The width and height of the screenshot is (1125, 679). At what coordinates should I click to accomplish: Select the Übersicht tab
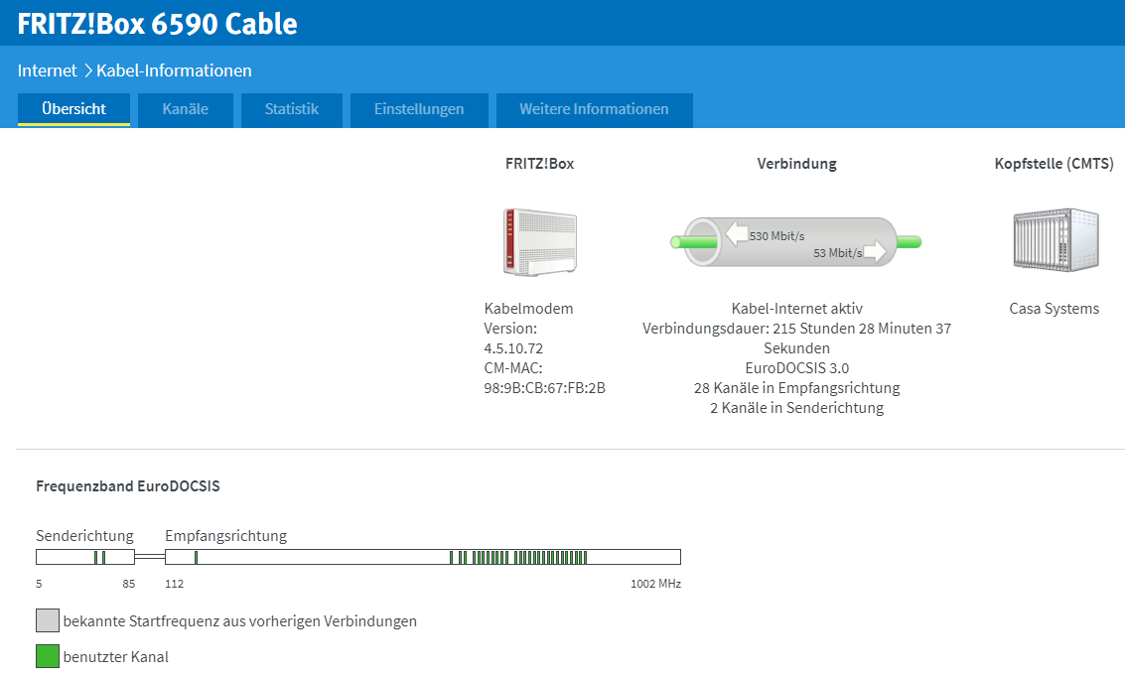(x=73, y=109)
